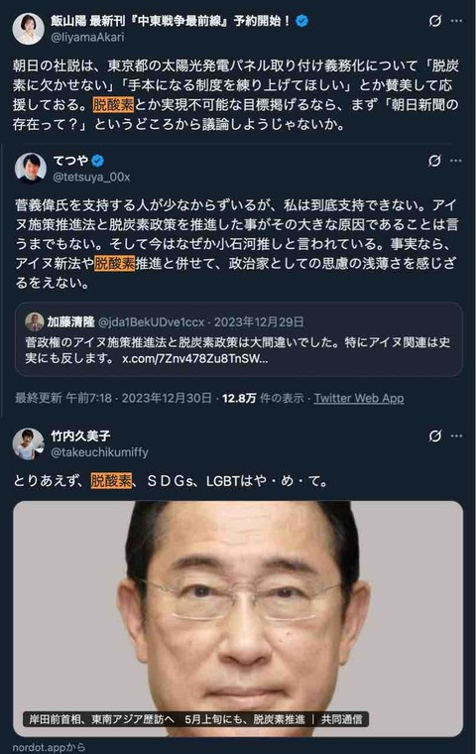
Task: Open the three-dot menu on tetsuya_00x's tweet
Action: (x=456, y=161)
